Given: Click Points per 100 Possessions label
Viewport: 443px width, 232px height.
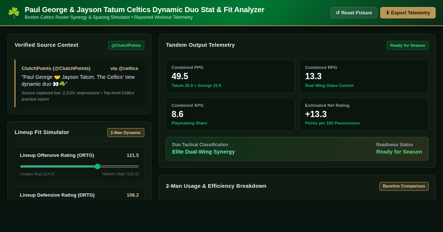Looking at the screenshot, I should (x=332, y=123).
